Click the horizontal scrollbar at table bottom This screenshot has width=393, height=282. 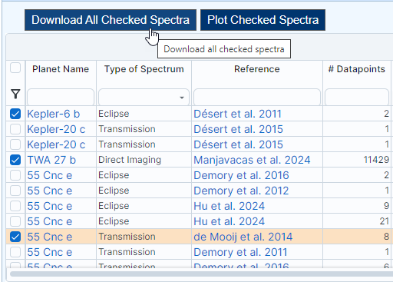(x=201, y=274)
